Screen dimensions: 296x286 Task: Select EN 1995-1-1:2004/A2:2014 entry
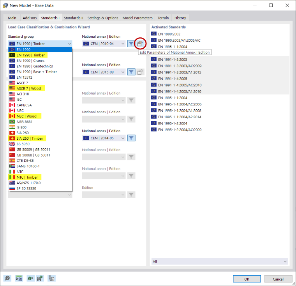click(x=220, y=117)
